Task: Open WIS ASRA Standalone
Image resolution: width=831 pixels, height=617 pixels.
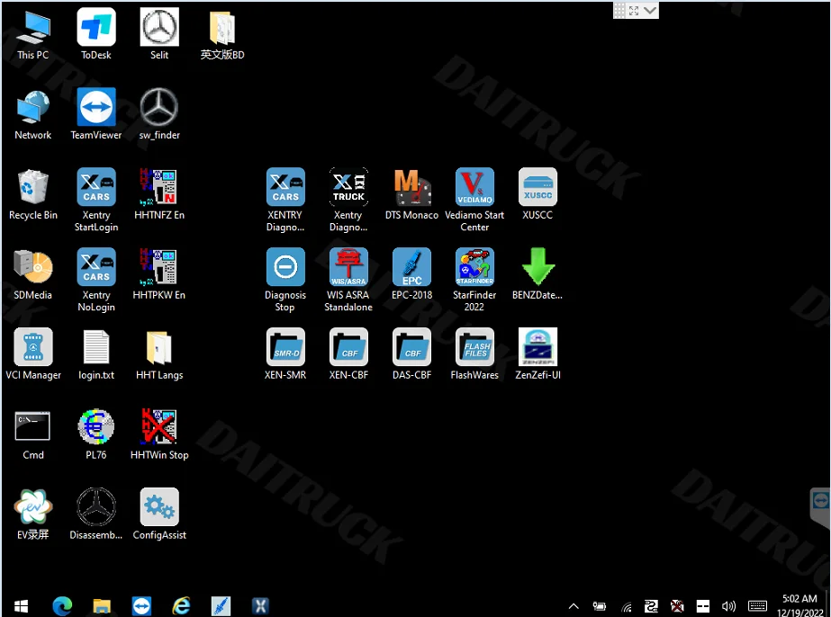Action: pyautogui.click(x=348, y=280)
